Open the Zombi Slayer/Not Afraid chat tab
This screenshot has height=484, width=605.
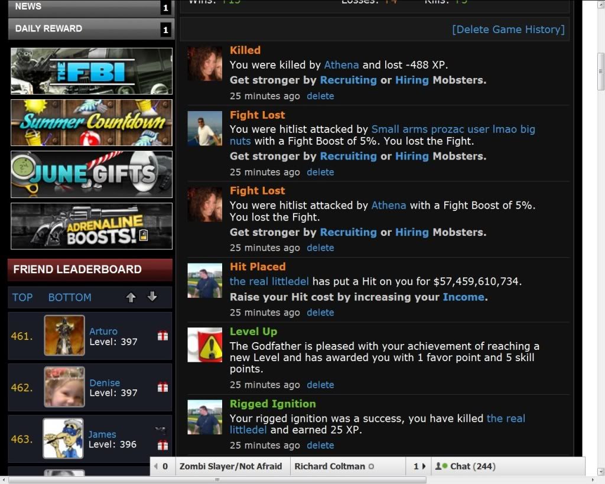click(231, 466)
